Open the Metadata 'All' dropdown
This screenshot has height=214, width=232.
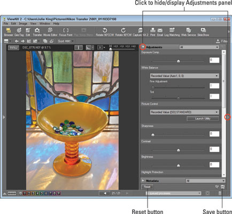pos(205,181)
